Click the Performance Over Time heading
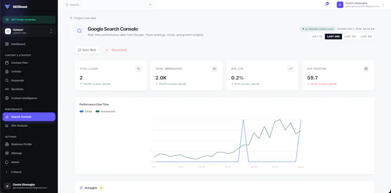The image size is (391, 193). pyautogui.click(x=94, y=104)
